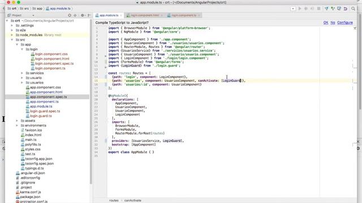This screenshot has width=362, height=203.
Task: Open Configure link for TypeScript compiler
Action: [x=345, y=23]
